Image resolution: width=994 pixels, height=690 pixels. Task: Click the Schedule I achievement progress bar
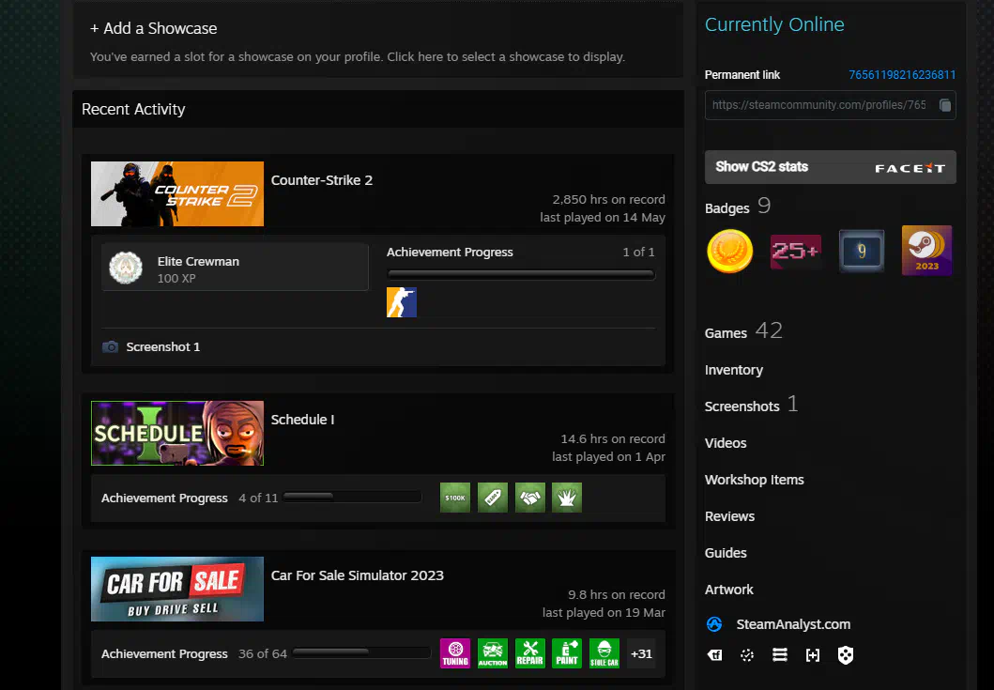click(x=353, y=498)
